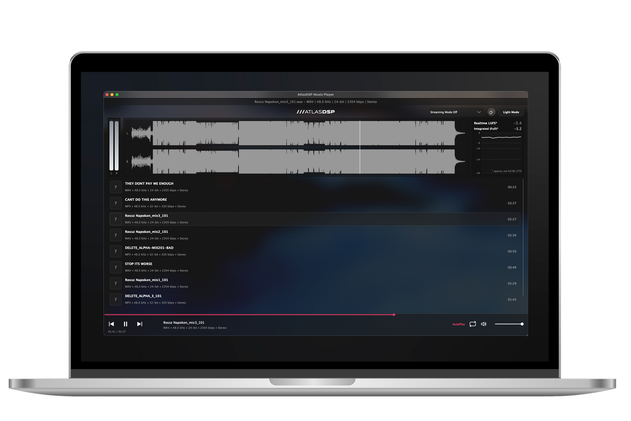The image size is (631, 421).
Task: Click artwork placeholder for STOP ITS WORSE
Action: [x=116, y=267]
